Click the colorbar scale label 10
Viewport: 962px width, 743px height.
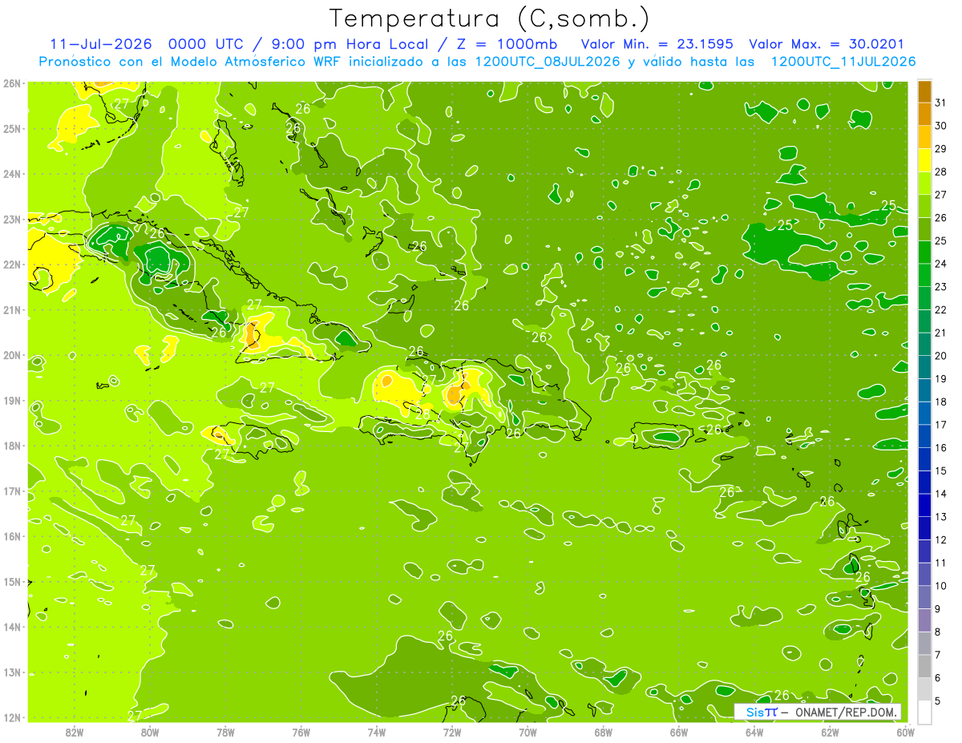coord(940,586)
